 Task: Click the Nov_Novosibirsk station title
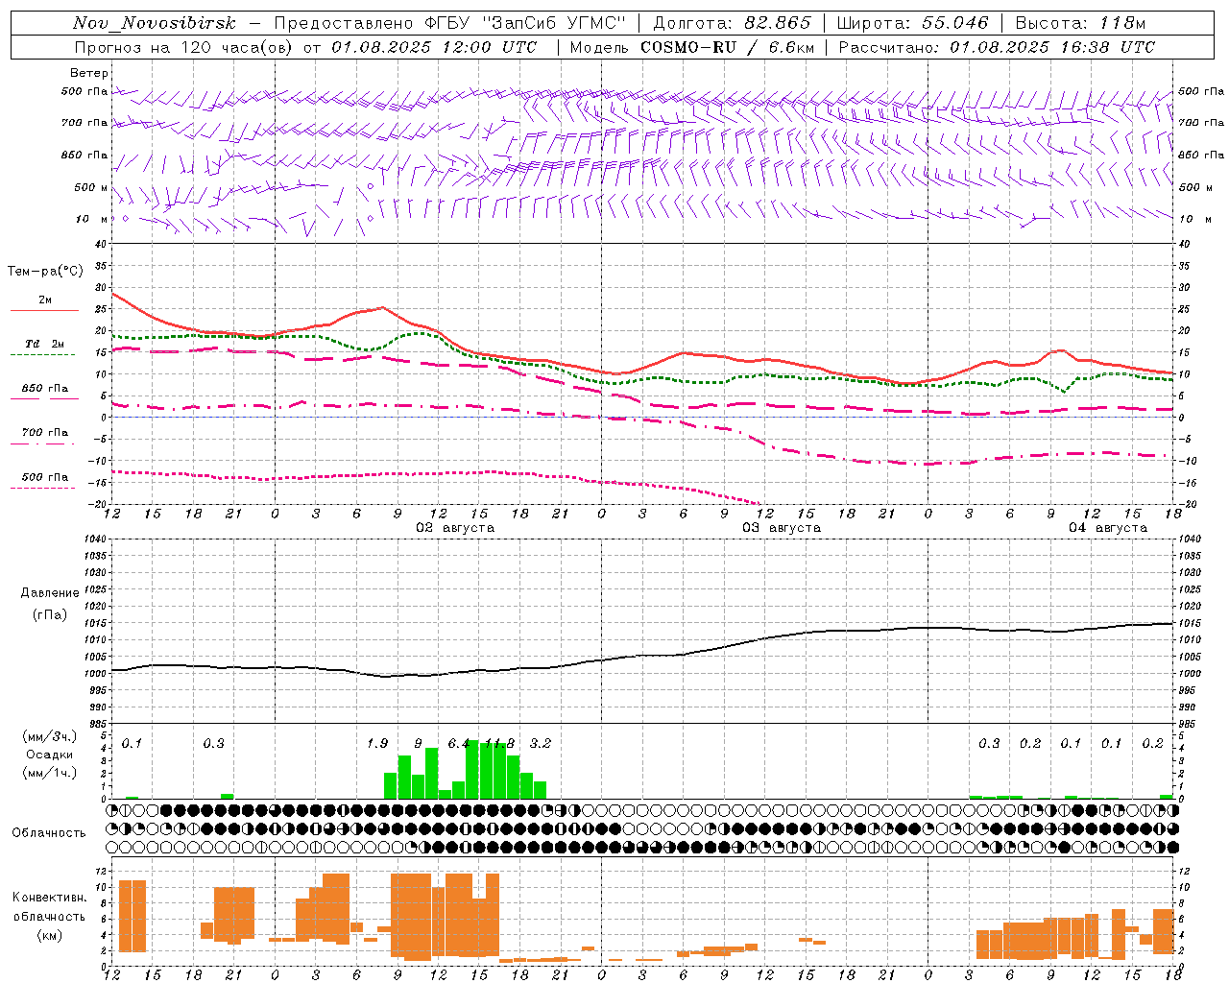point(155,23)
